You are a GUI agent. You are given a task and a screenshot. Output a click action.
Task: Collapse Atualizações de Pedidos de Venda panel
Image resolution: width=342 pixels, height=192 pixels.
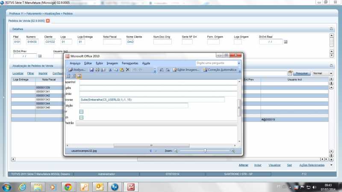point(331,66)
